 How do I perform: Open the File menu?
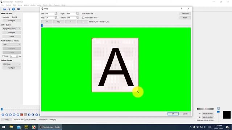(x=2, y=5)
